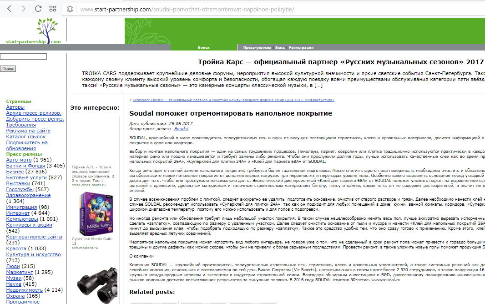This screenshot has width=485, height=304.
Task: Click the CyberLink Media Suite box image
Action: (96, 214)
